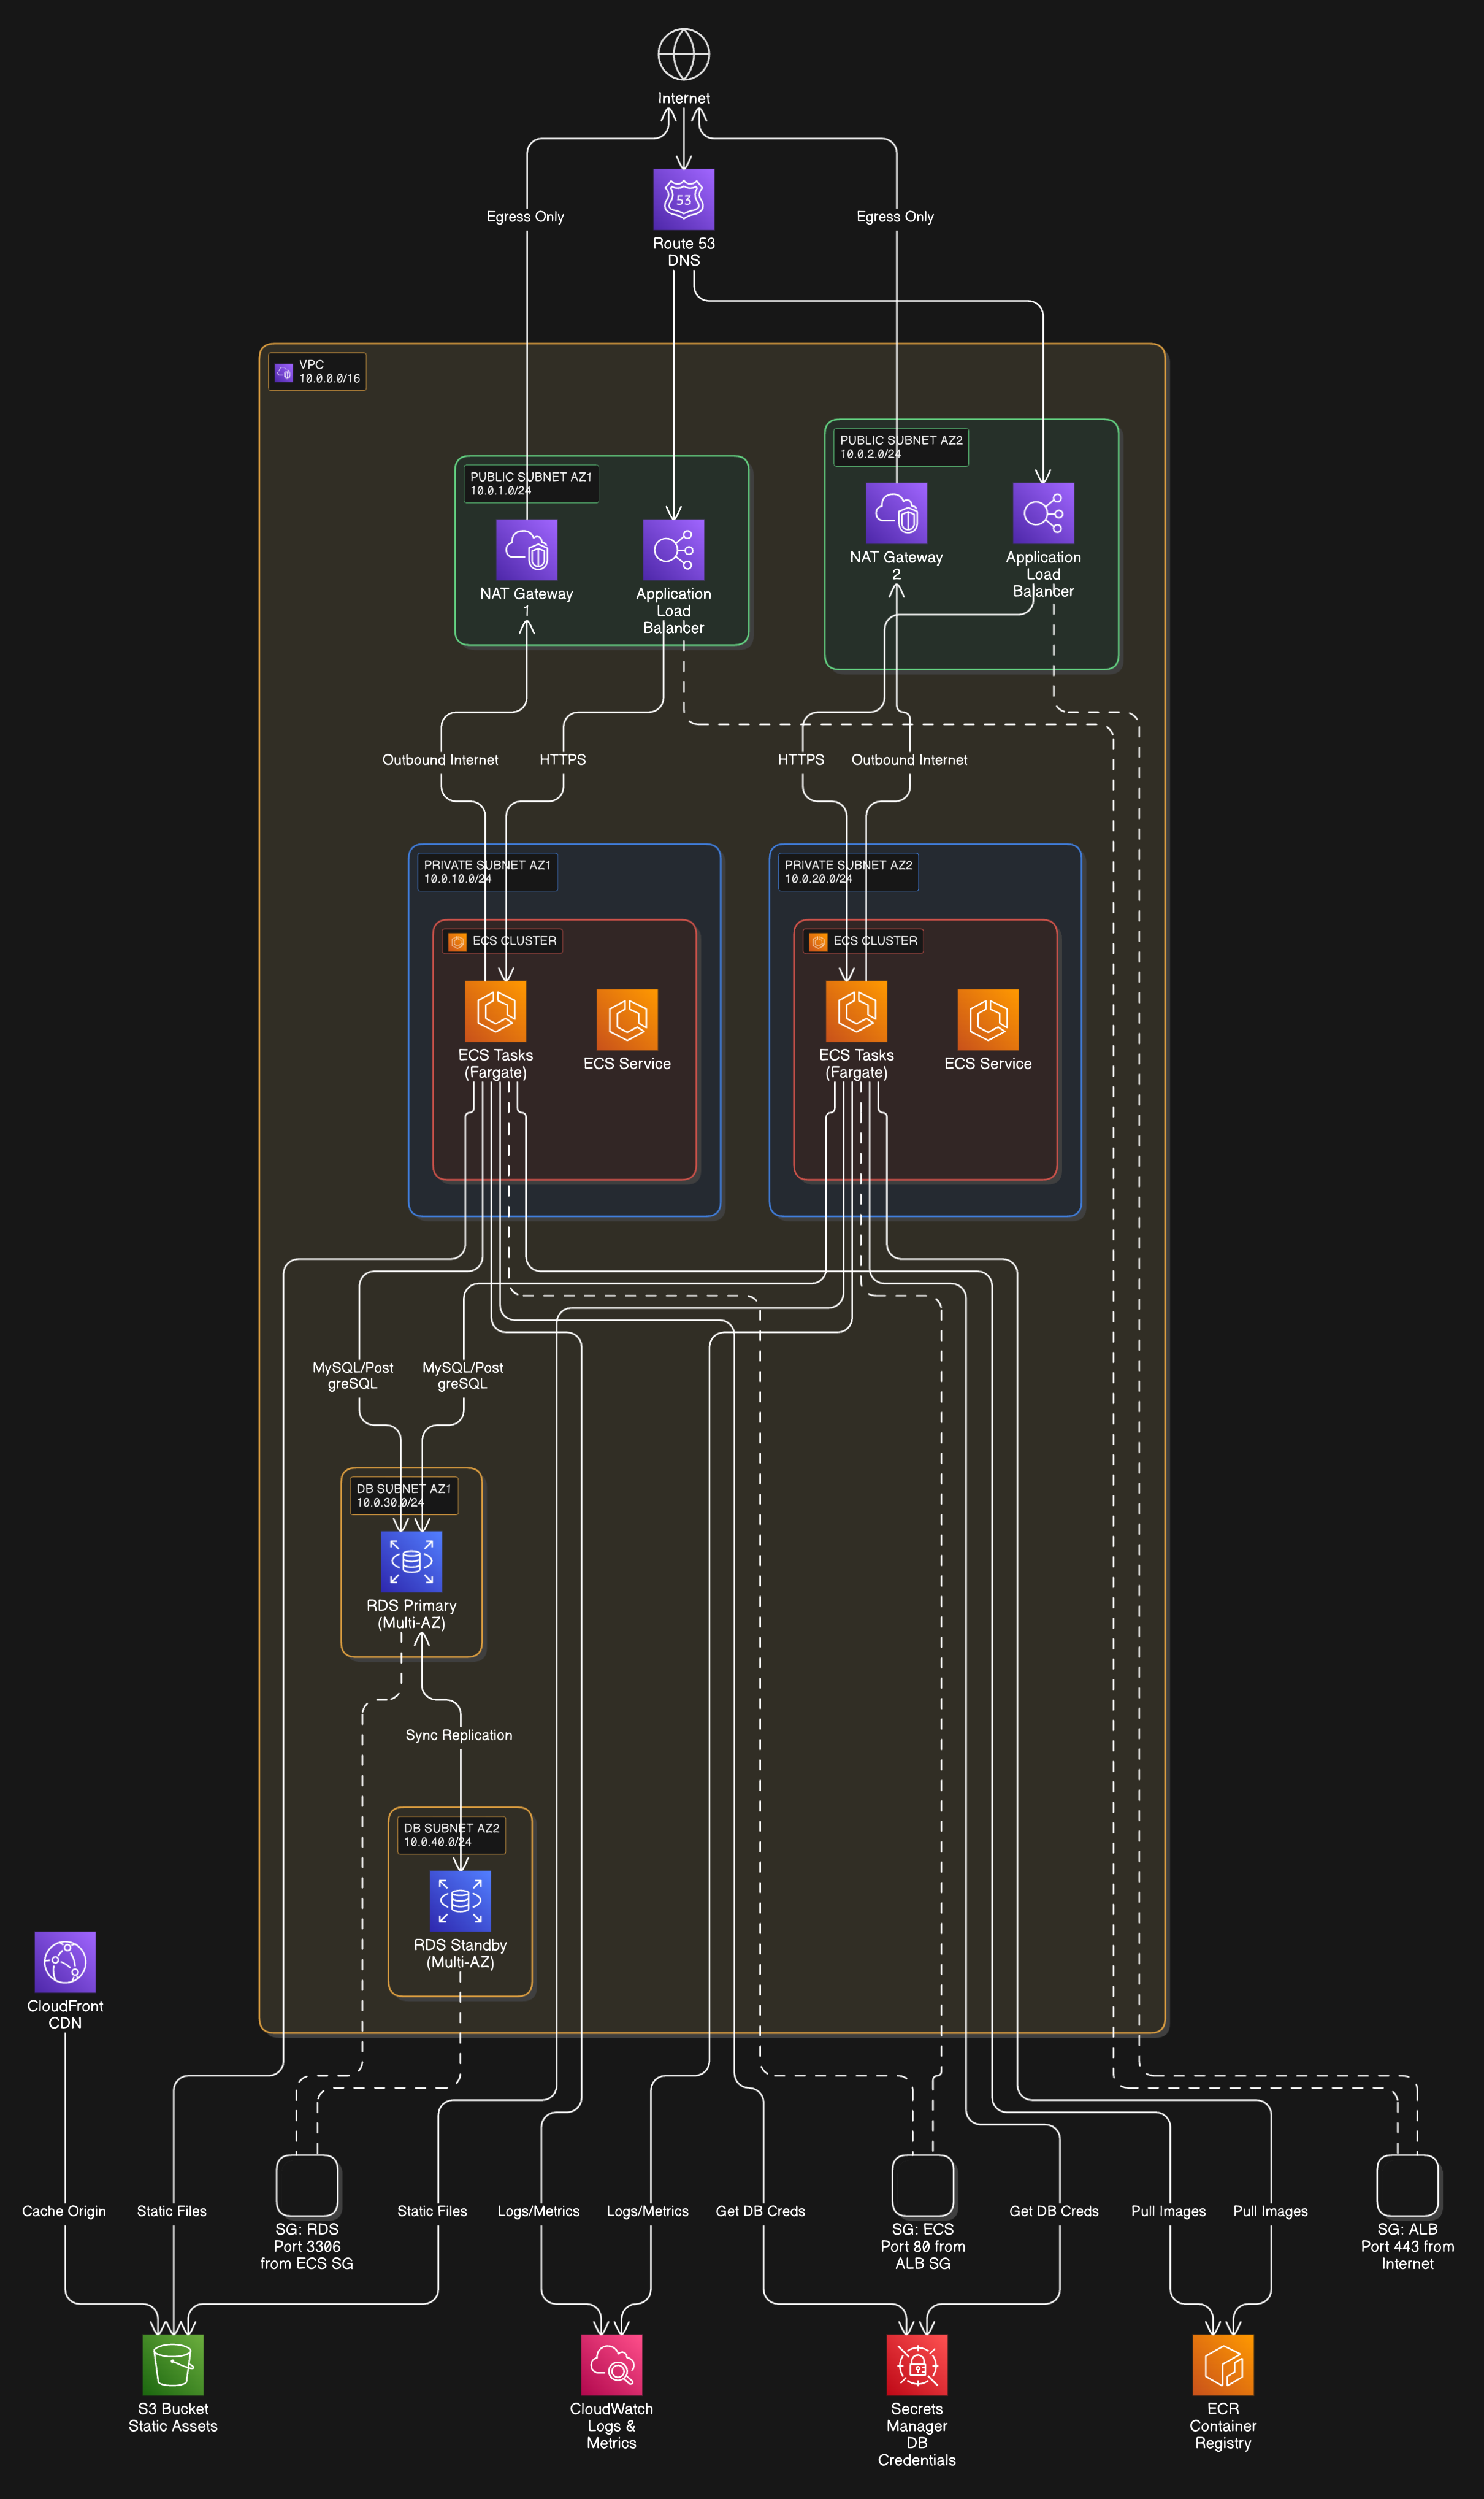This screenshot has height=2499, width=1484.
Task: Select the Route 53 DNS icon
Action: tap(683, 200)
